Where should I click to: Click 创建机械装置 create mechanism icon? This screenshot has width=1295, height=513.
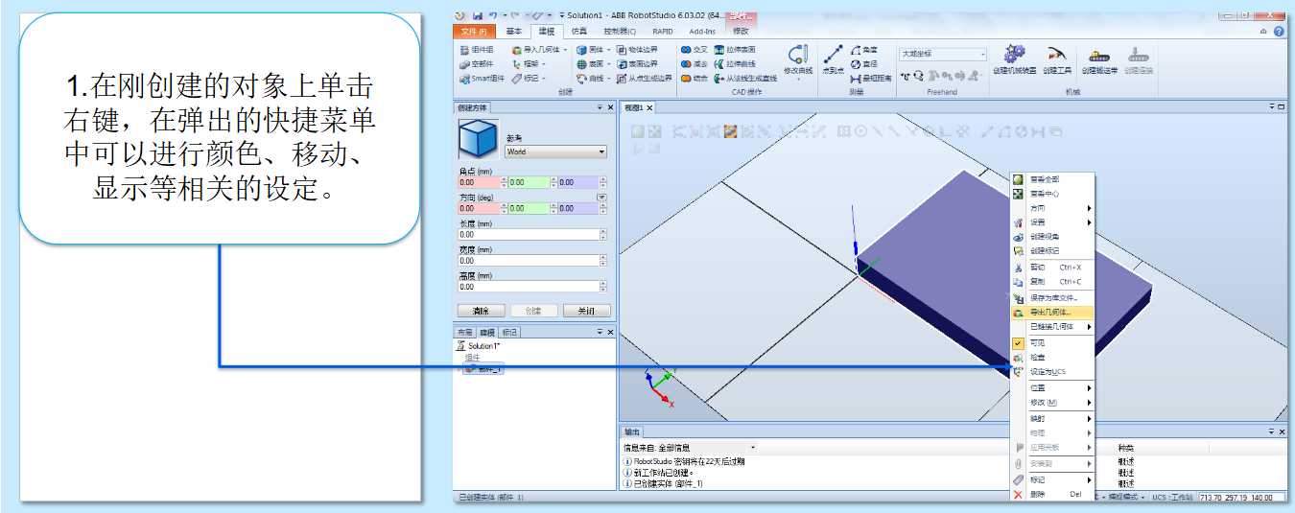click(1014, 59)
